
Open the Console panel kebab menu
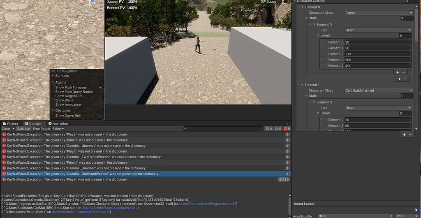pos(289,123)
